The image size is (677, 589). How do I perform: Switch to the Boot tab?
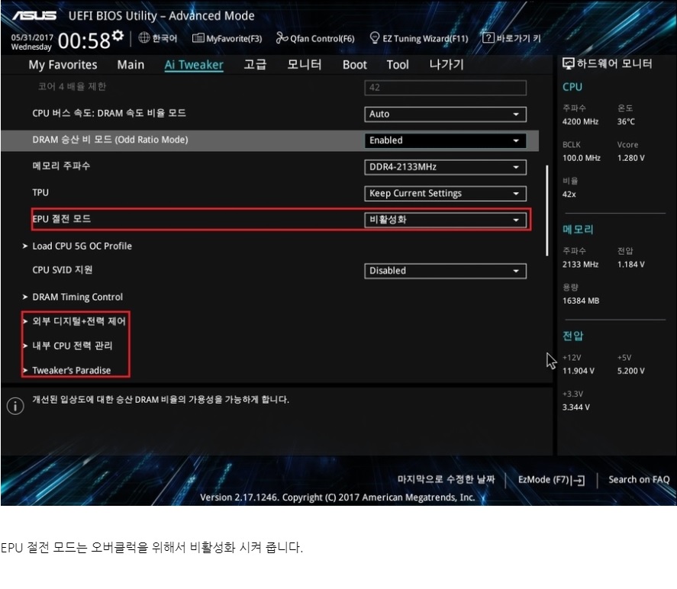click(354, 65)
